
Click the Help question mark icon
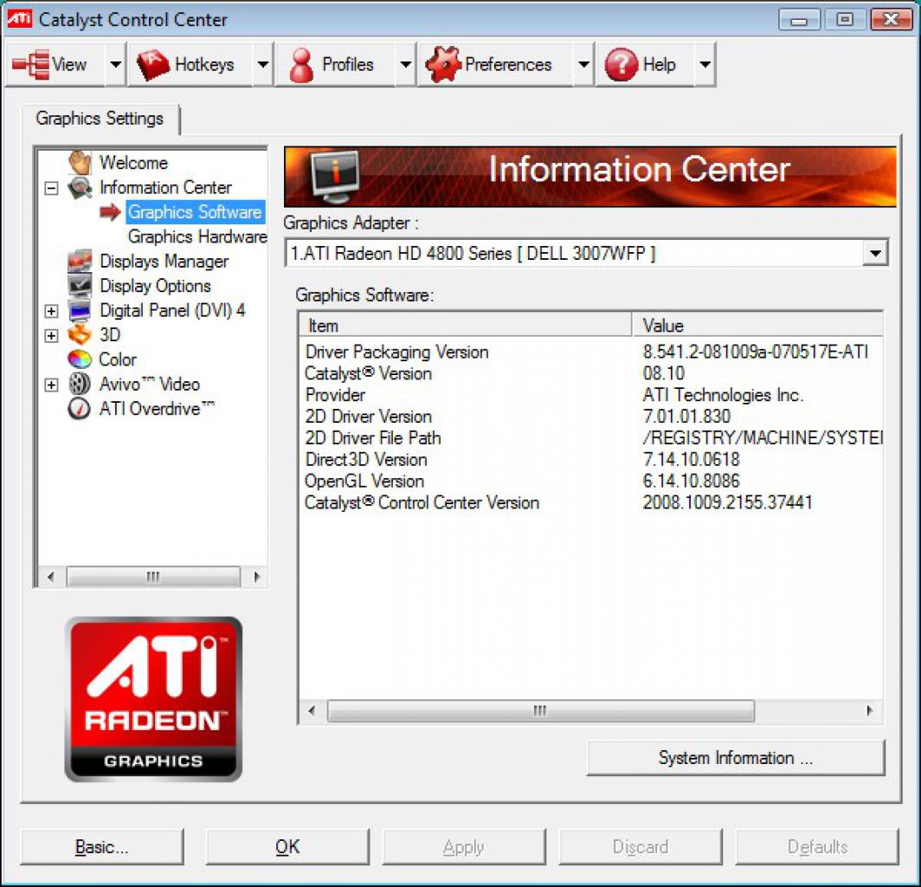tap(621, 64)
